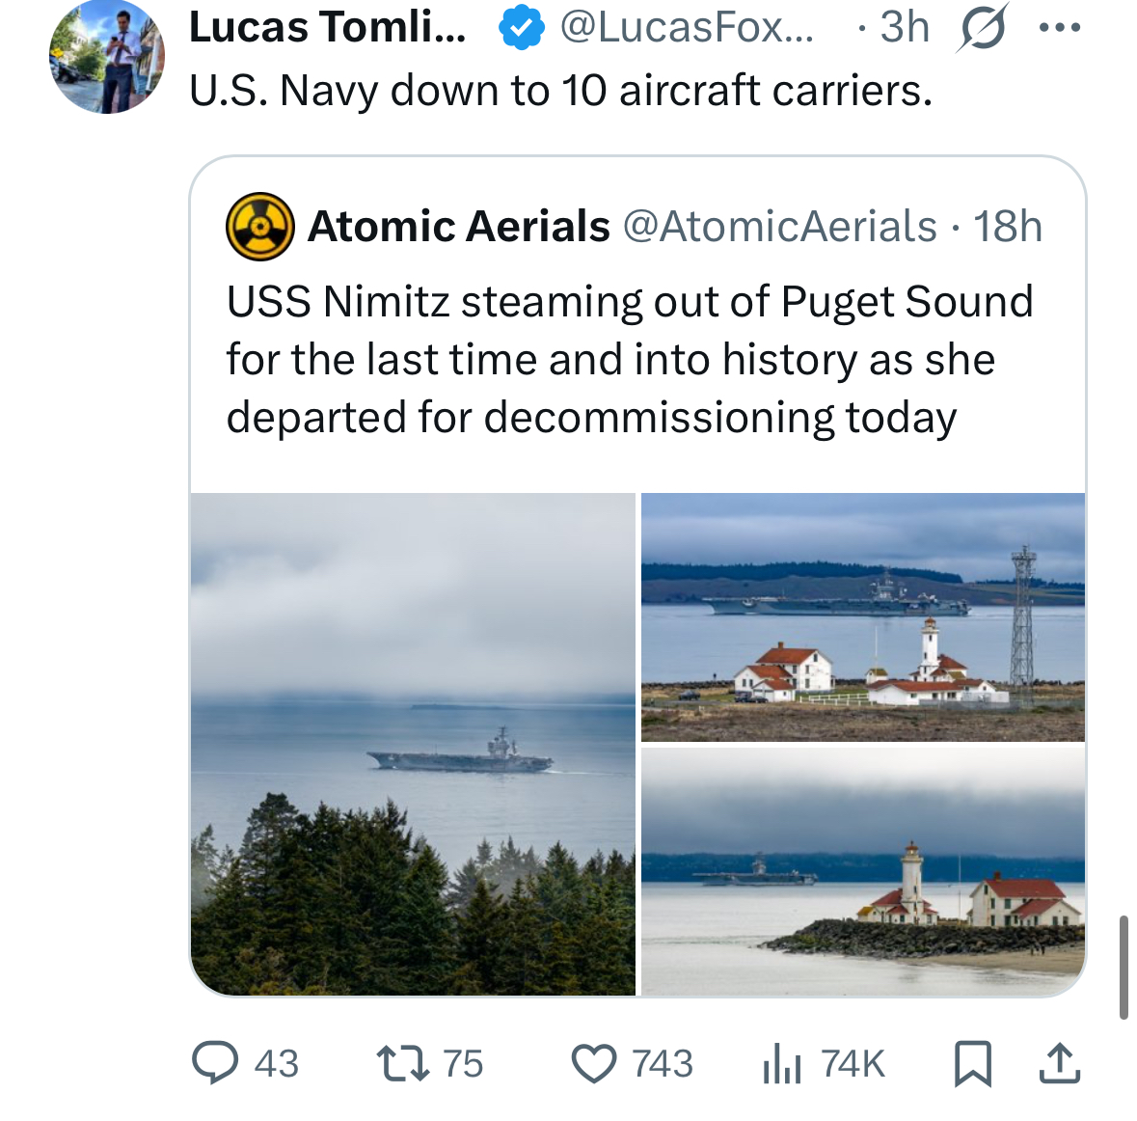
Task: Click the 18h quoted post timestamp
Action: coord(1007,227)
